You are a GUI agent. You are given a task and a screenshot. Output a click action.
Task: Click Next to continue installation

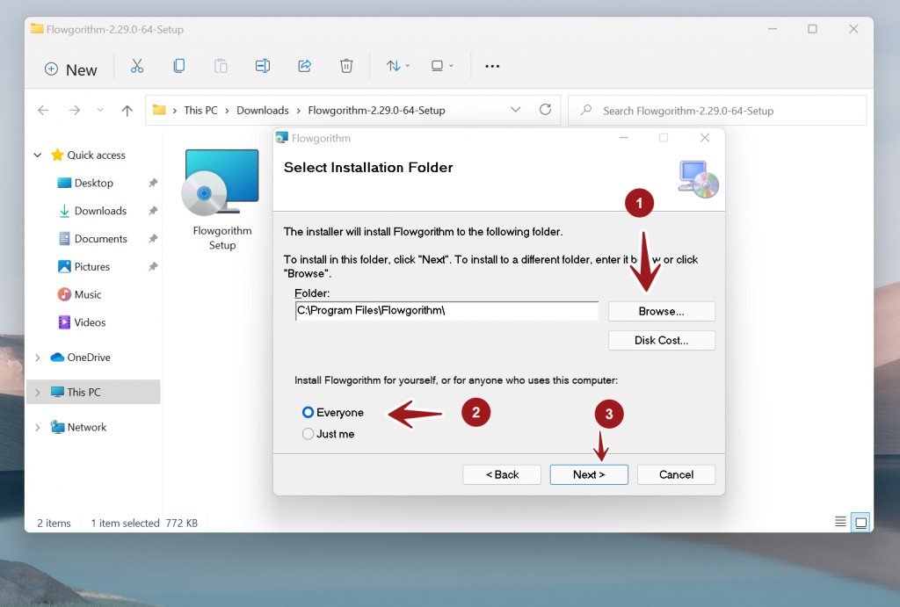tap(588, 474)
